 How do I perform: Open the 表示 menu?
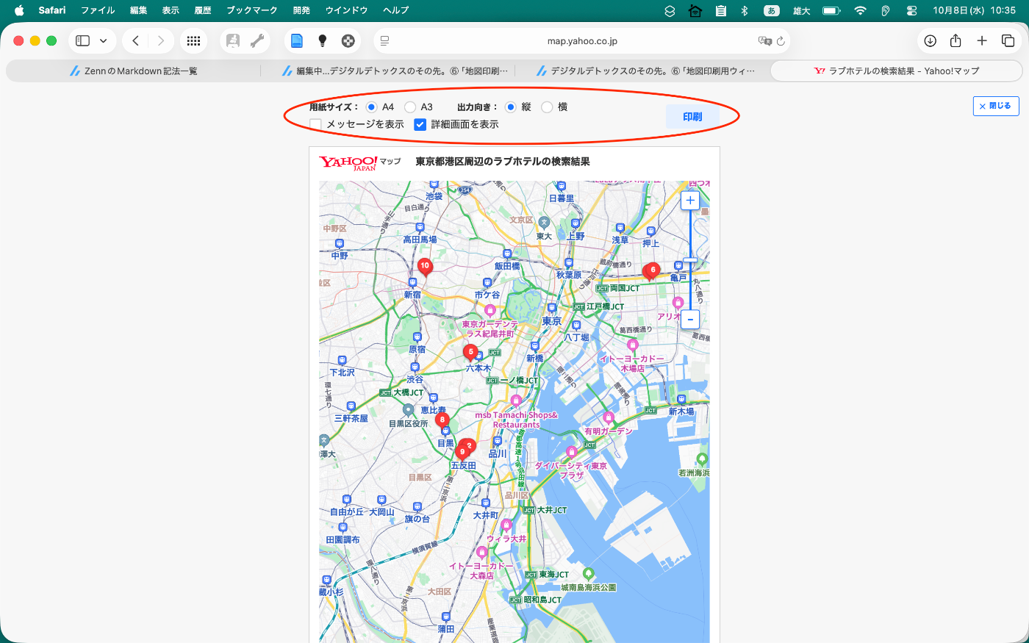tap(171, 10)
